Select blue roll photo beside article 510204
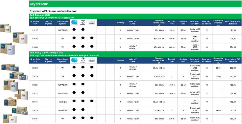 [x=8, y=48]
